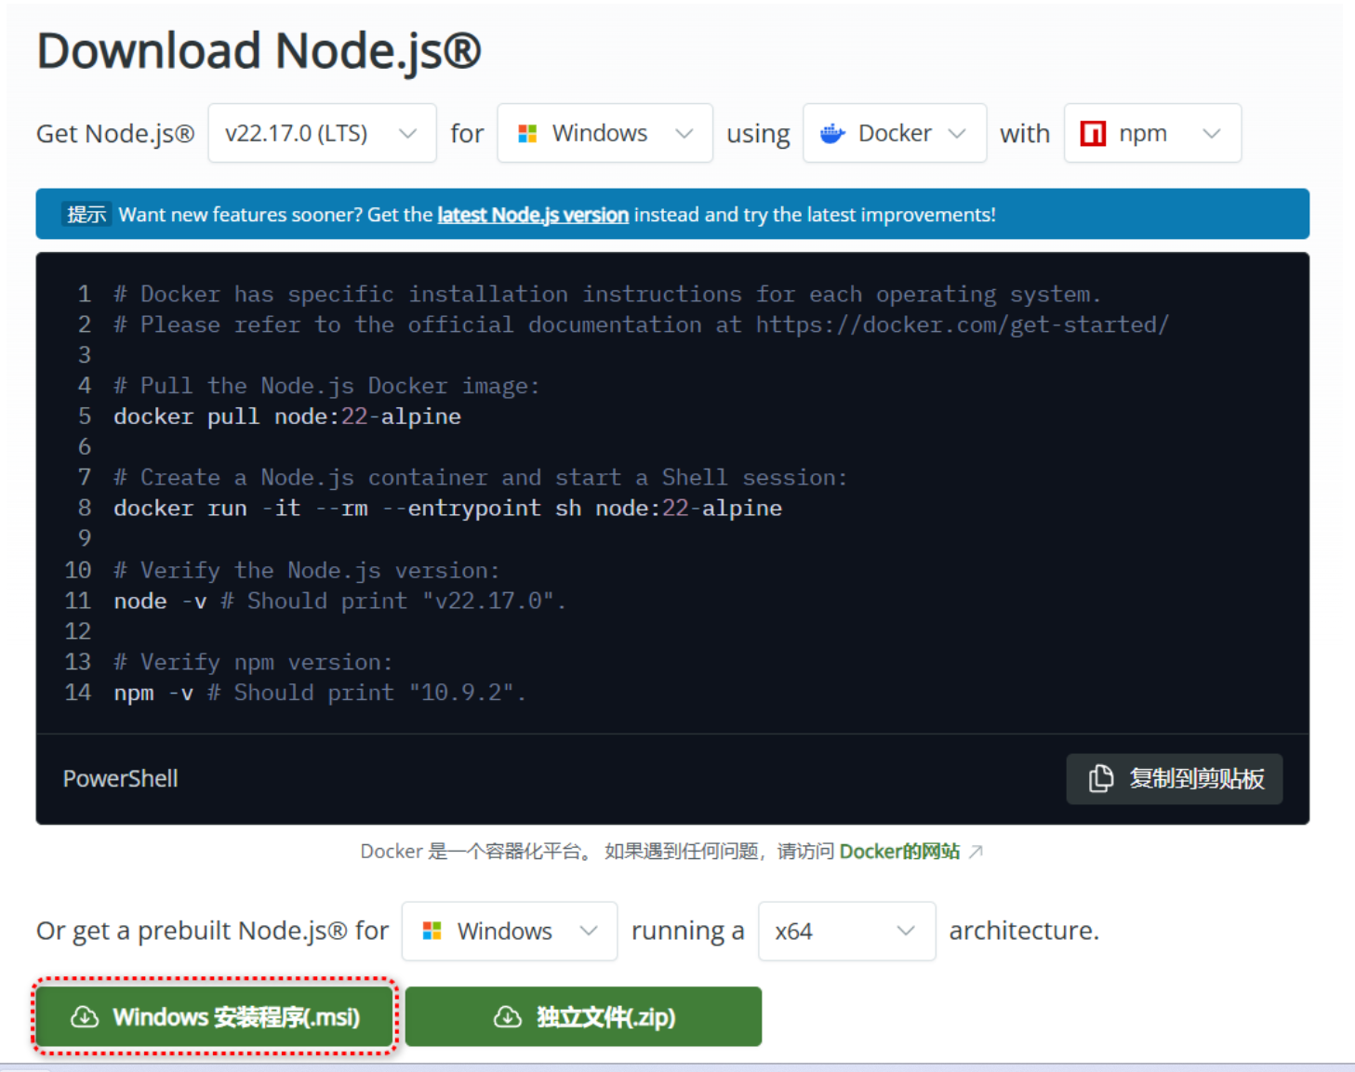Download the 独立文件(.zip) archive
The height and width of the screenshot is (1072, 1355).
pos(583,1016)
